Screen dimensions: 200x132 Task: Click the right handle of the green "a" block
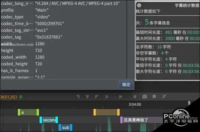click(38, 112)
